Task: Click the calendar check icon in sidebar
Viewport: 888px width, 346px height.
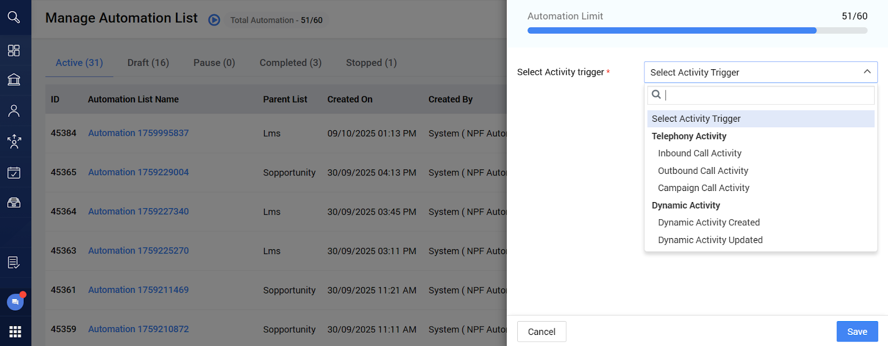Action: click(x=14, y=173)
